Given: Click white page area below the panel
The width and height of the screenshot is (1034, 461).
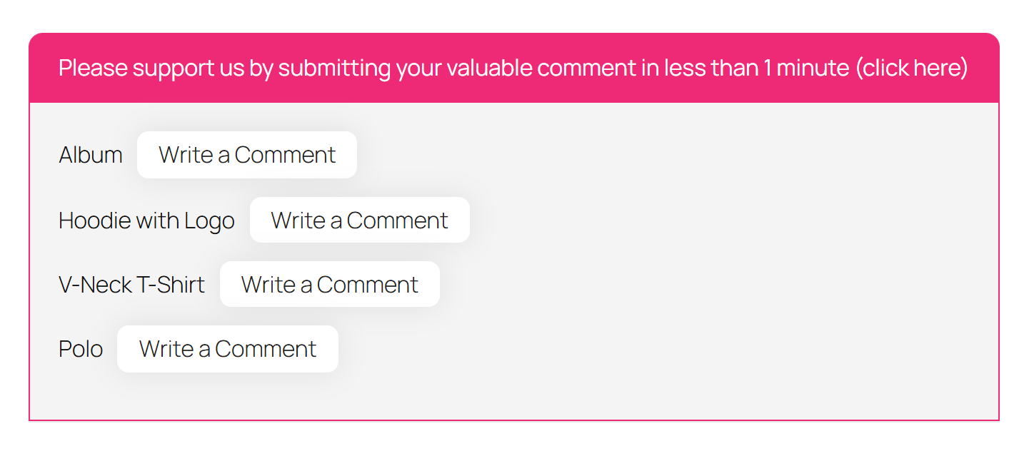Looking at the screenshot, I should pos(514,442).
